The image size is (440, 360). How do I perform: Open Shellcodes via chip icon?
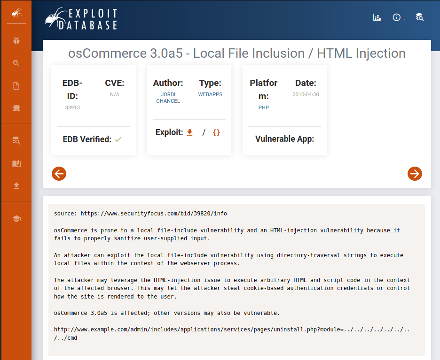pyautogui.click(x=16, y=108)
